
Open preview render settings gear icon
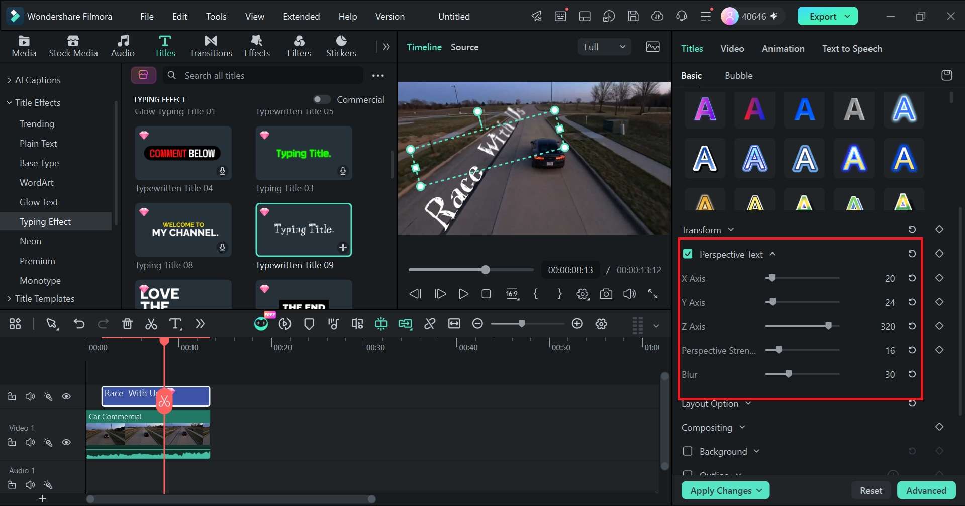[x=583, y=294]
